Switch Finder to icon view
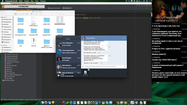187x105 pixels. [x=15, y=14]
